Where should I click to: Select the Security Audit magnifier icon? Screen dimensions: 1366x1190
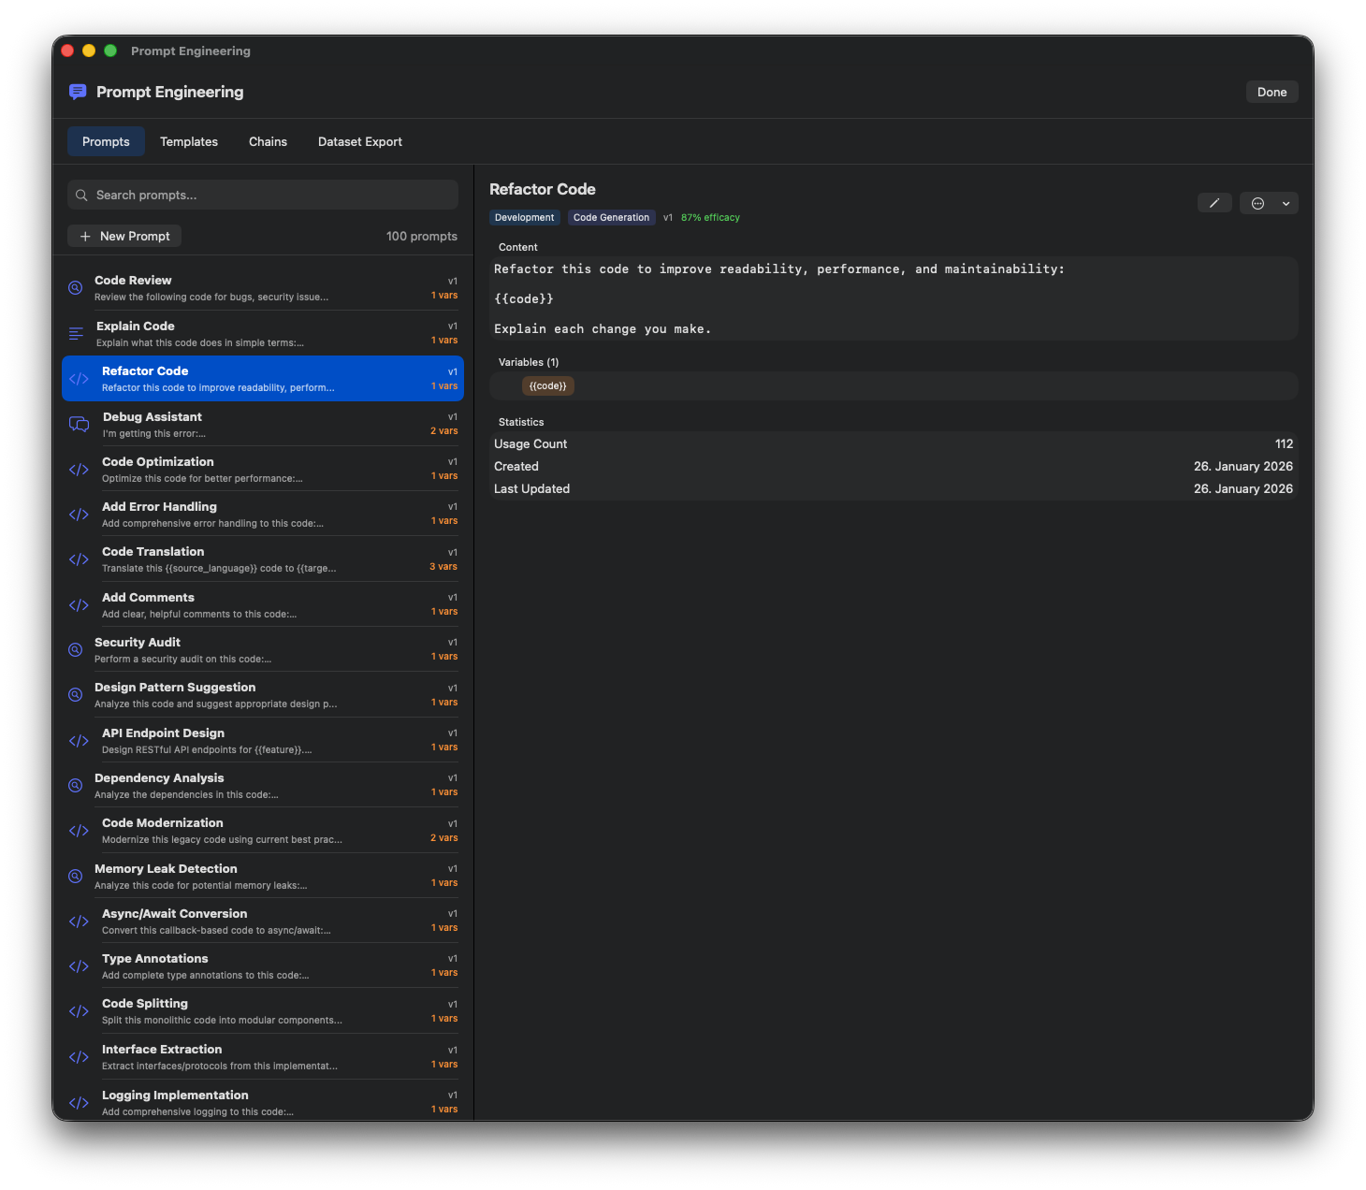[x=76, y=649]
